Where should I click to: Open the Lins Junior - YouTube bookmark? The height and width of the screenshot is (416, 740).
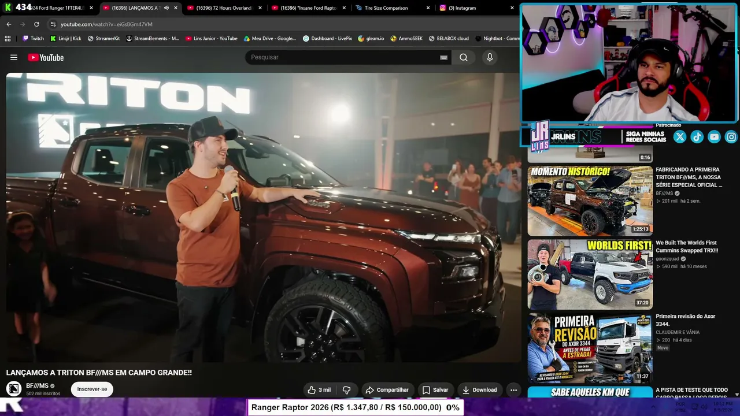212,39
